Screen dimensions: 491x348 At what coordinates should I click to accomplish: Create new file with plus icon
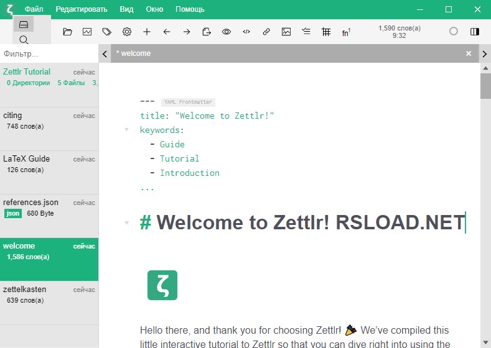146,32
